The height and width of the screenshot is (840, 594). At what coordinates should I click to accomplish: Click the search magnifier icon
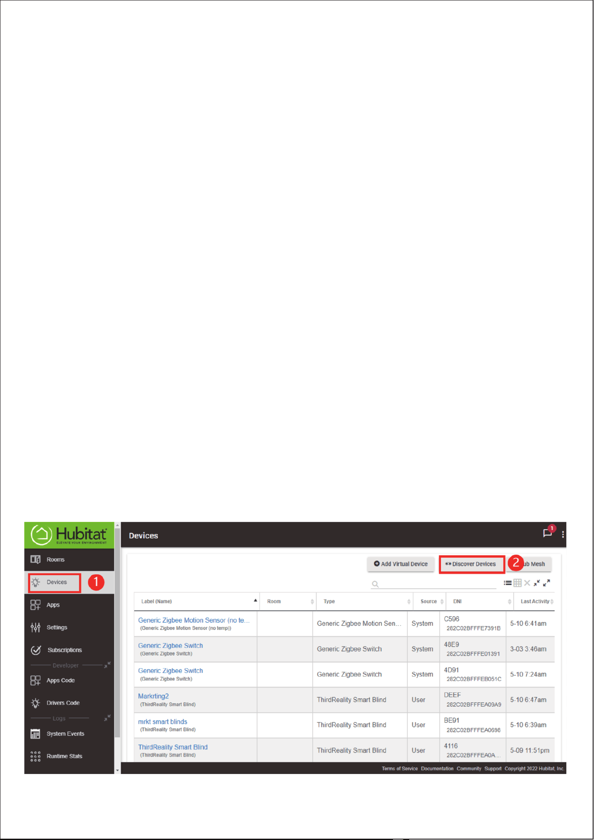pyautogui.click(x=376, y=584)
